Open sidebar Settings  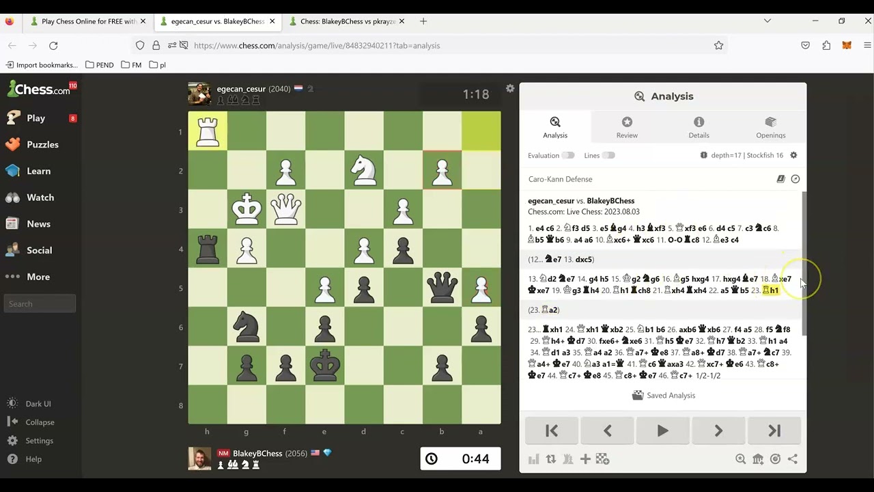click(x=39, y=441)
